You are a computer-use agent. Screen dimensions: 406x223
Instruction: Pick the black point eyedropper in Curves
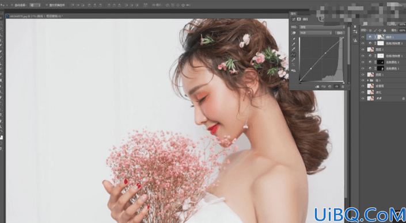(x=293, y=39)
